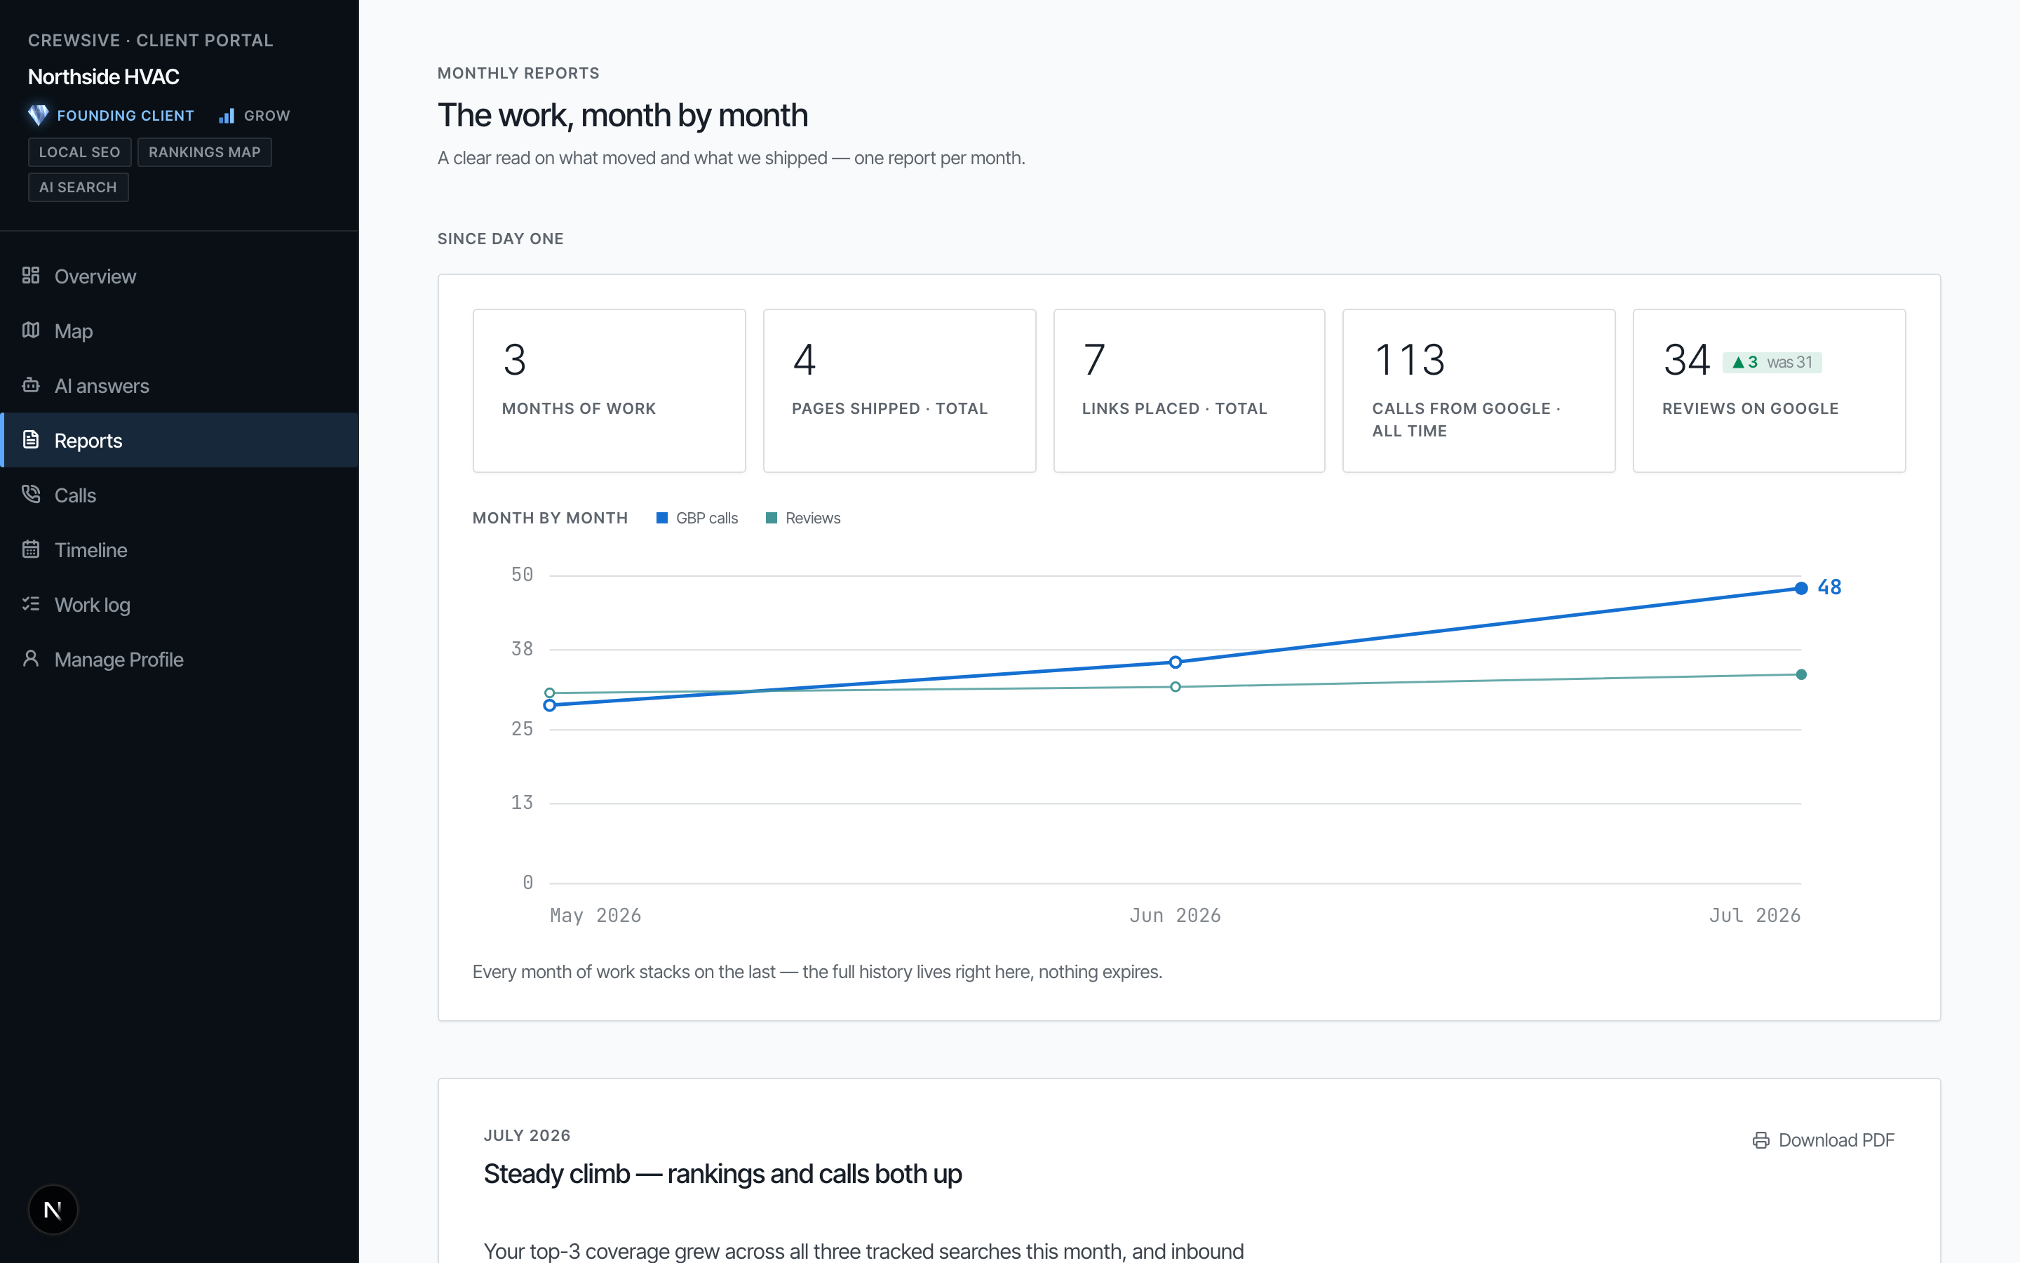
Task: Open the Calls page
Action: [180, 495]
